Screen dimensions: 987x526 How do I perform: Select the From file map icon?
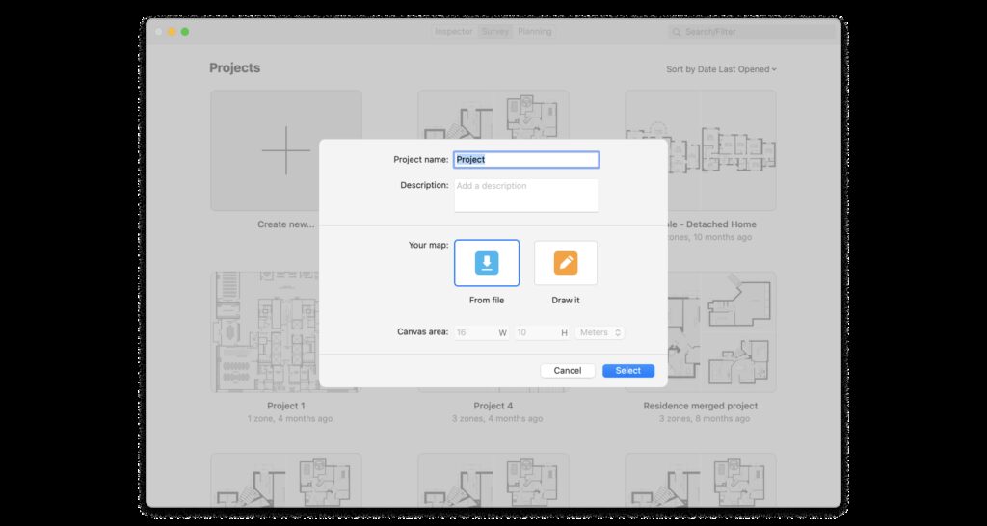click(487, 263)
